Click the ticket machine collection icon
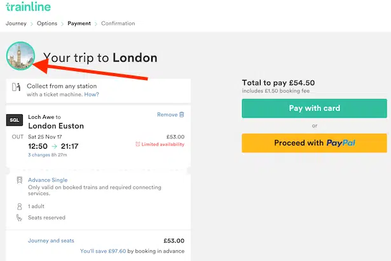Viewport: 391px width, 261px height. [x=16, y=90]
